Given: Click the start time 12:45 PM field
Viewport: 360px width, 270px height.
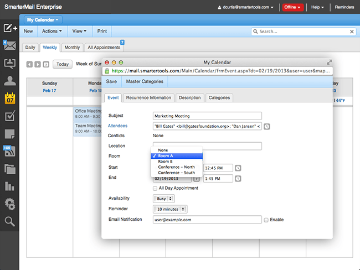Looking at the screenshot, I should click(218, 168).
